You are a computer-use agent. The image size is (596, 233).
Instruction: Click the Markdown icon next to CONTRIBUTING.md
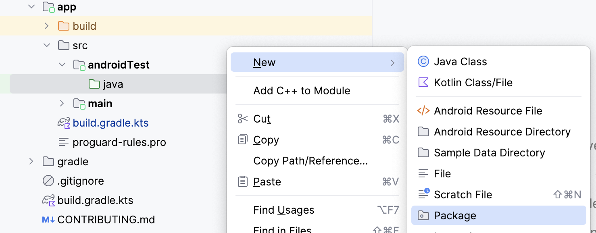click(48, 220)
